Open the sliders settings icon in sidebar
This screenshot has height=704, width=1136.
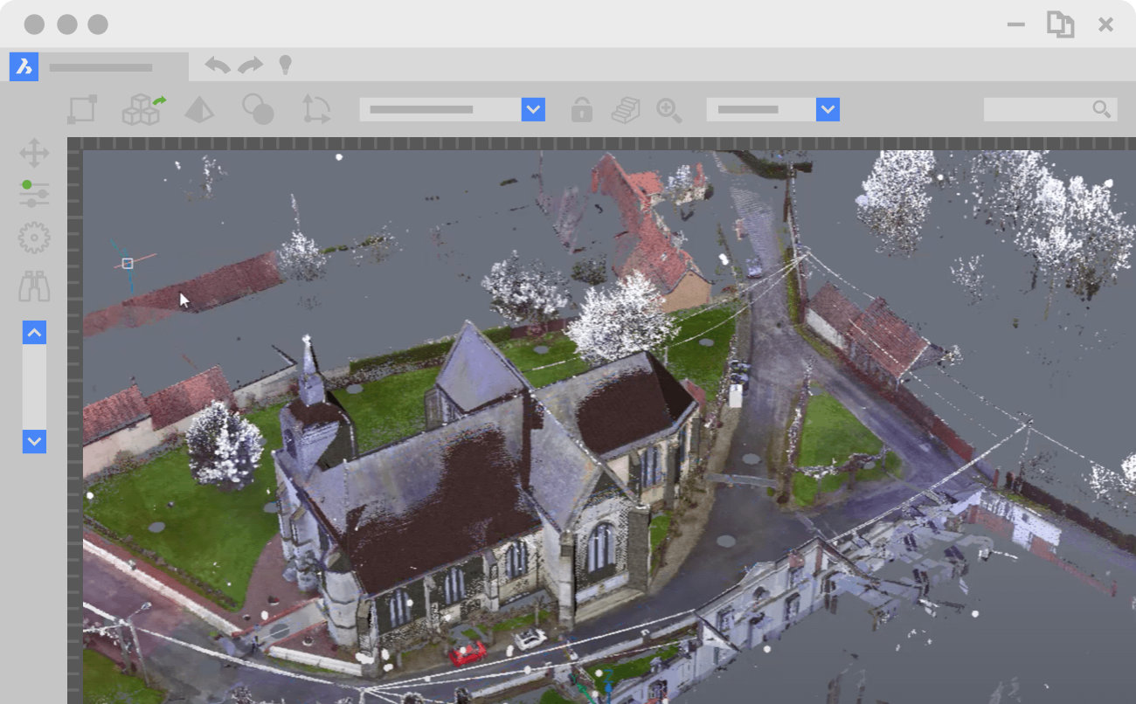coord(34,194)
